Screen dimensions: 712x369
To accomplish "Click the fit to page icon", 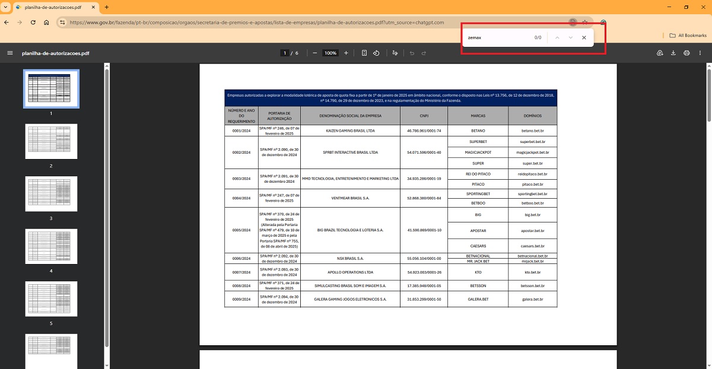I will pos(364,53).
